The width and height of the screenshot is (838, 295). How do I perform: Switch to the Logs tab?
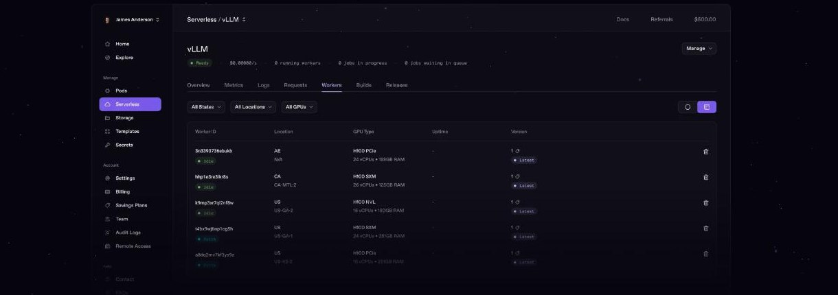click(264, 85)
